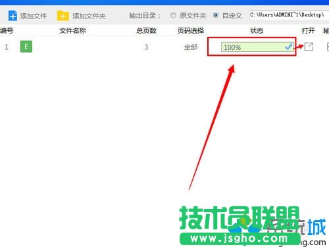Click the total pages value 3

(x=146, y=47)
